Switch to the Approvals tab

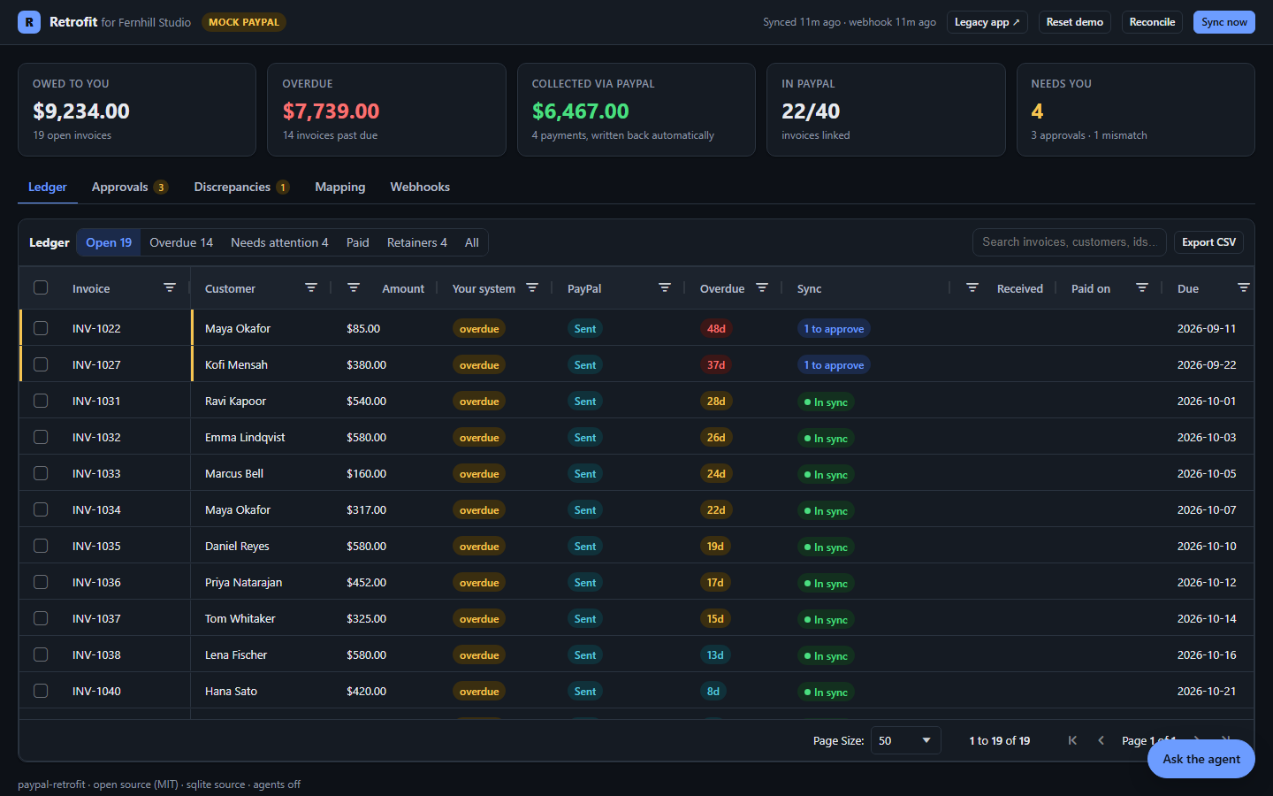129,187
